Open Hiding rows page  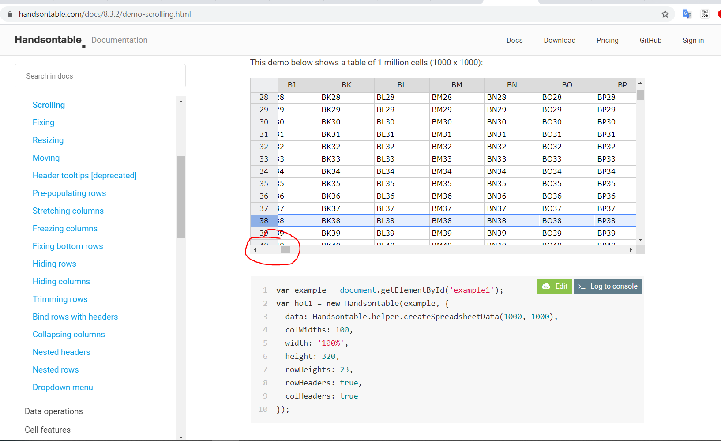click(54, 264)
